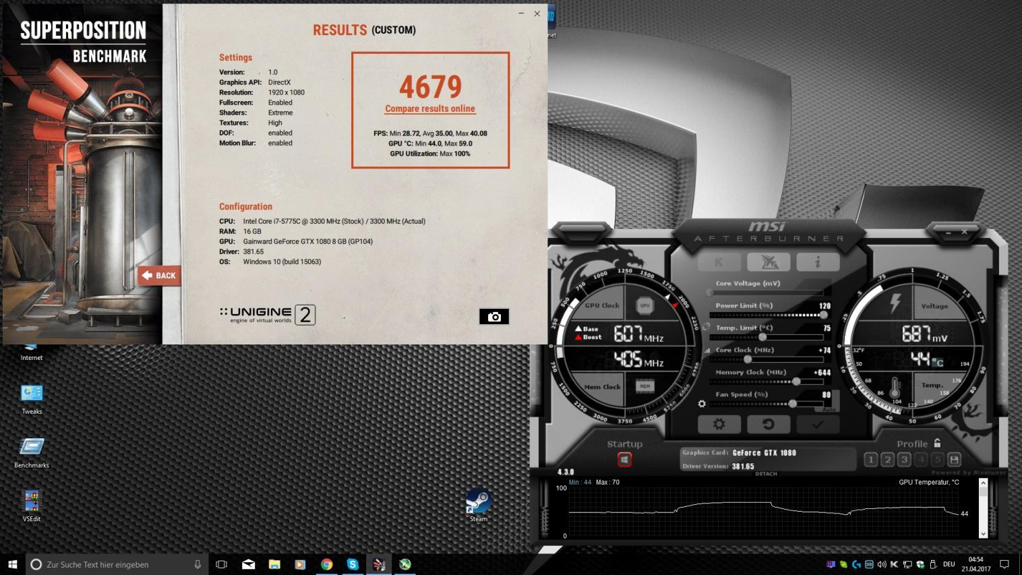
Task: Open Task View from the taskbar
Action: click(x=221, y=564)
